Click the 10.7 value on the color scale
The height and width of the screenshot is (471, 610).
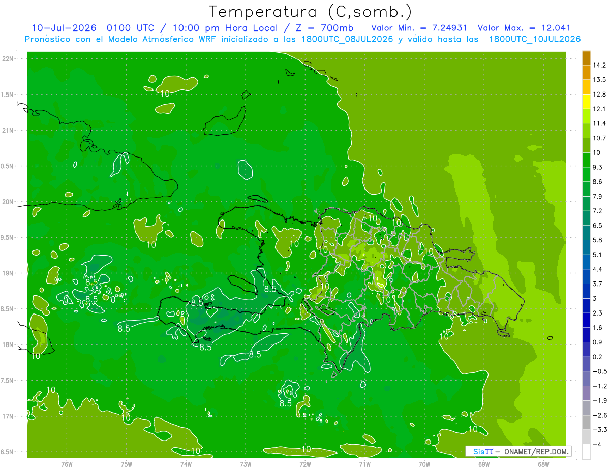coord(599,138)
